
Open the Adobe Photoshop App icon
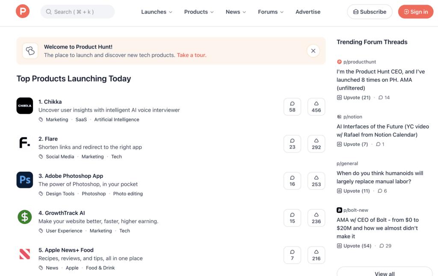[25, 180]
